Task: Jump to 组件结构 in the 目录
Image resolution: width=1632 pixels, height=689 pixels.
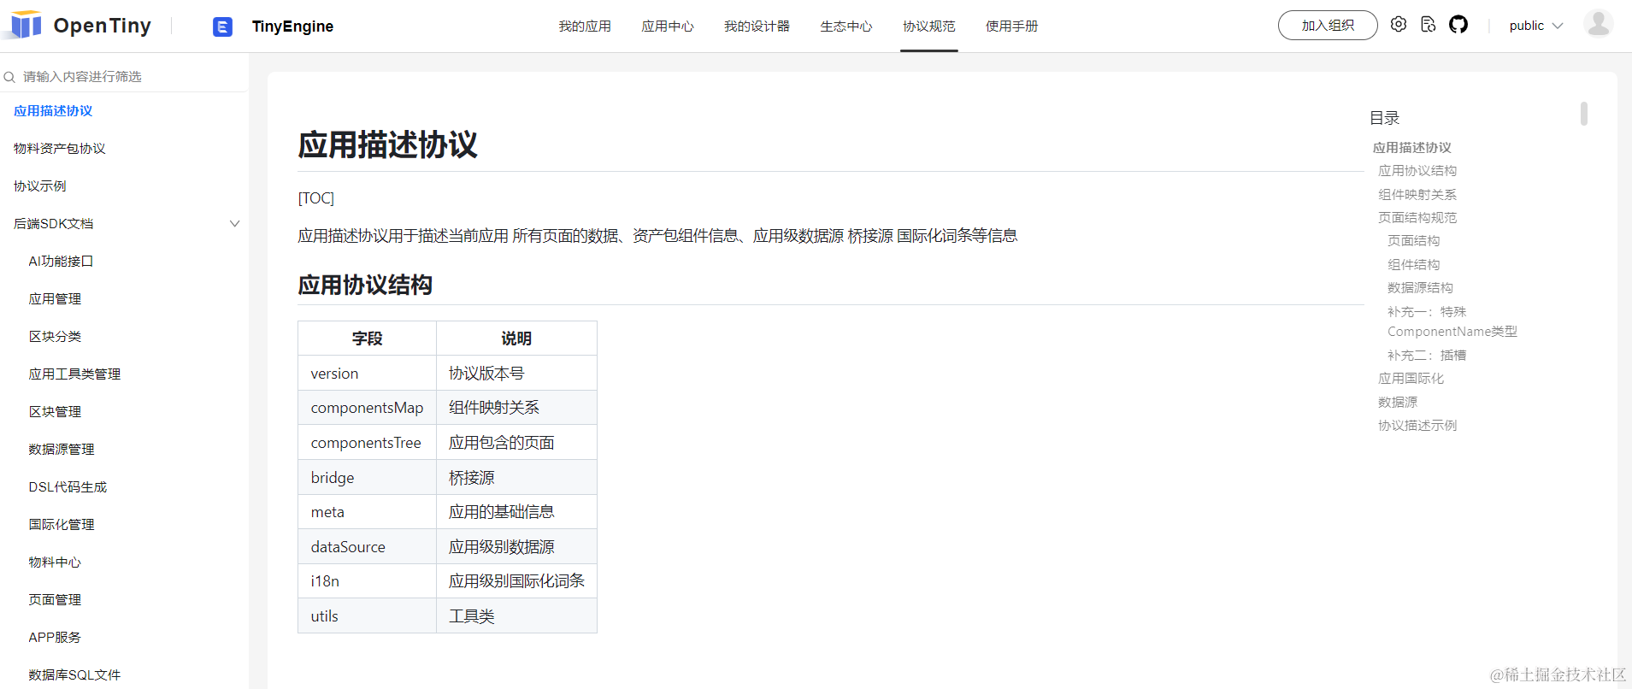Action: [x=1414, y=265]
